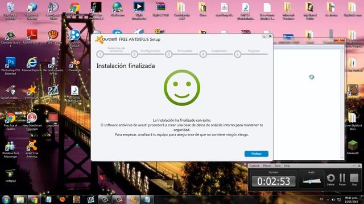Click step 1 circle in setup wizard
Viewport: 364px width, 204px height.
(x=100, y=54)
